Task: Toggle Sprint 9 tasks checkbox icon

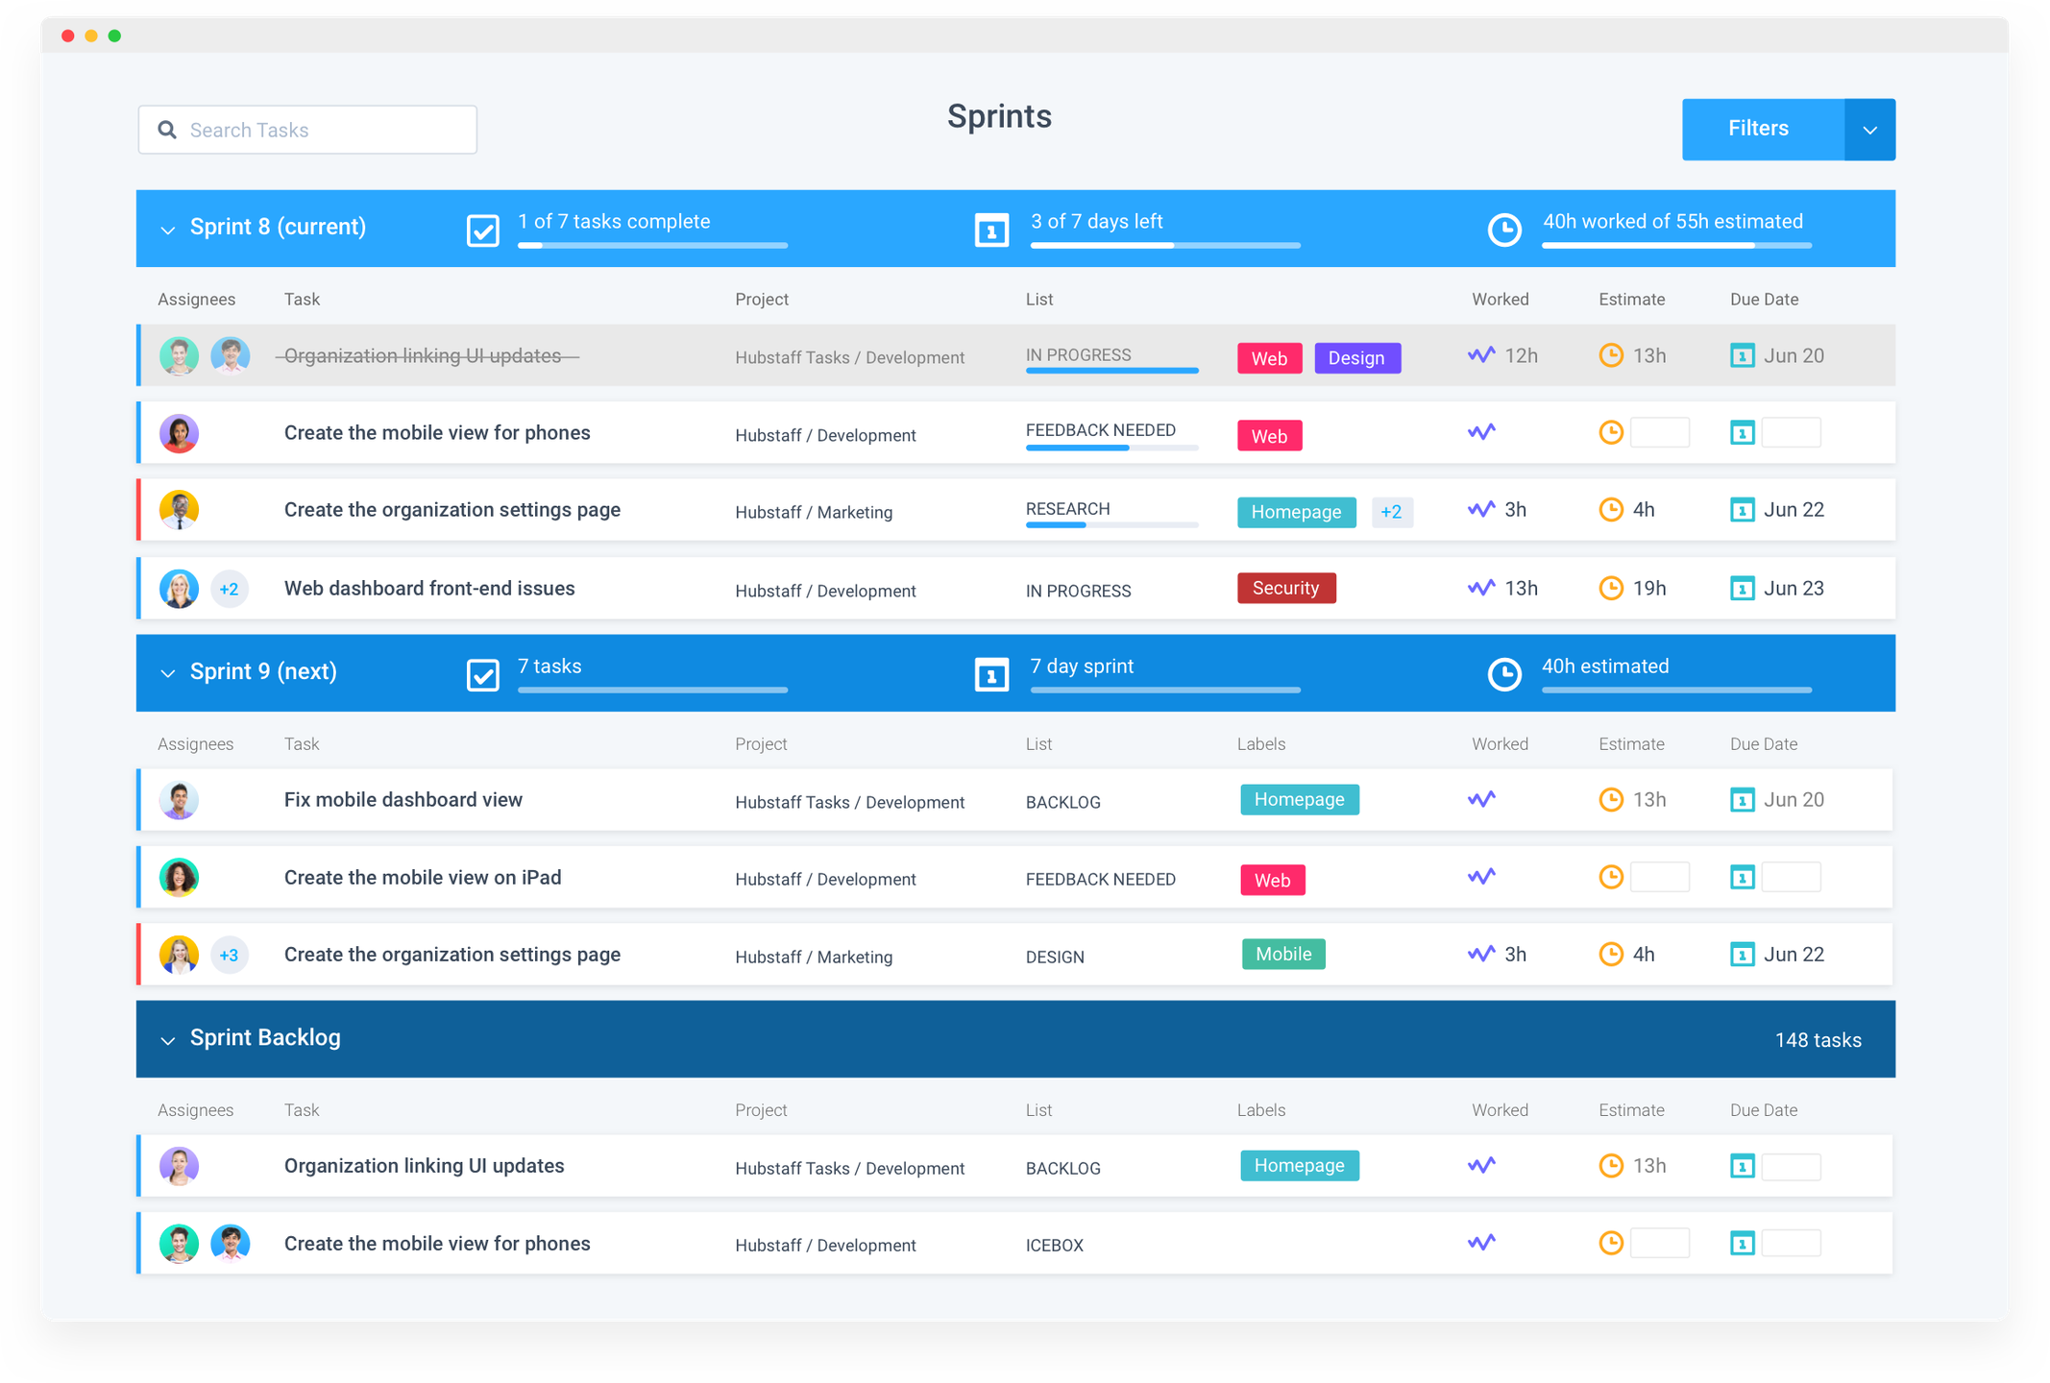Action: [483, 674]
